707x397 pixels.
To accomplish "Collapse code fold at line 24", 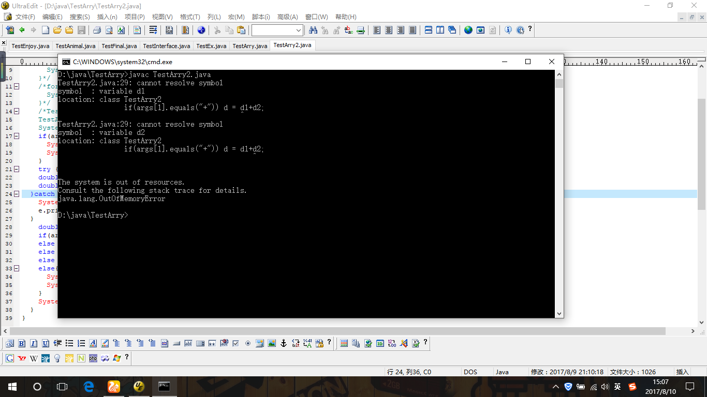I will tap(16, 194).
